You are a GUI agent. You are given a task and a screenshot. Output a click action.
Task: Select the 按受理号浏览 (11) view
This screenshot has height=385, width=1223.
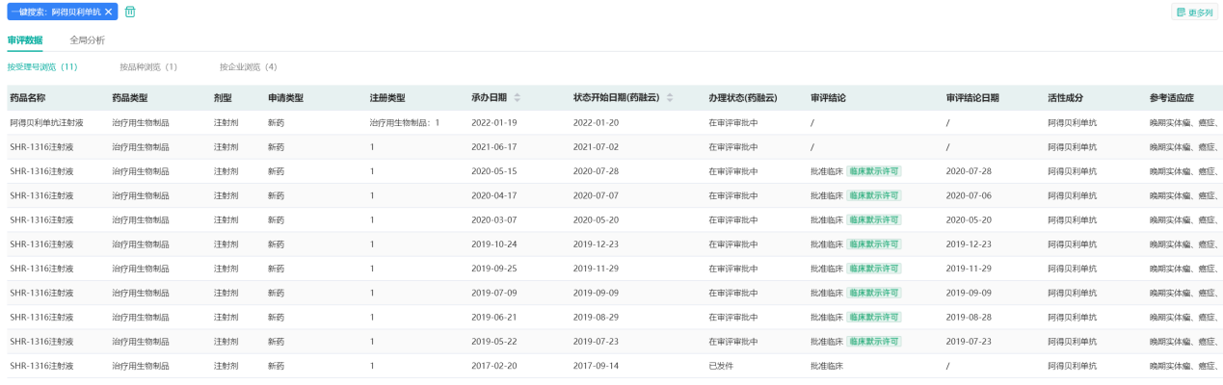click(42, 67)
